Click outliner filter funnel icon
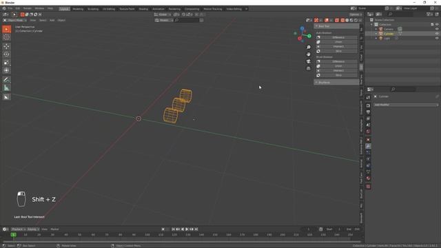The image size is (441, 248). [429, 14]
